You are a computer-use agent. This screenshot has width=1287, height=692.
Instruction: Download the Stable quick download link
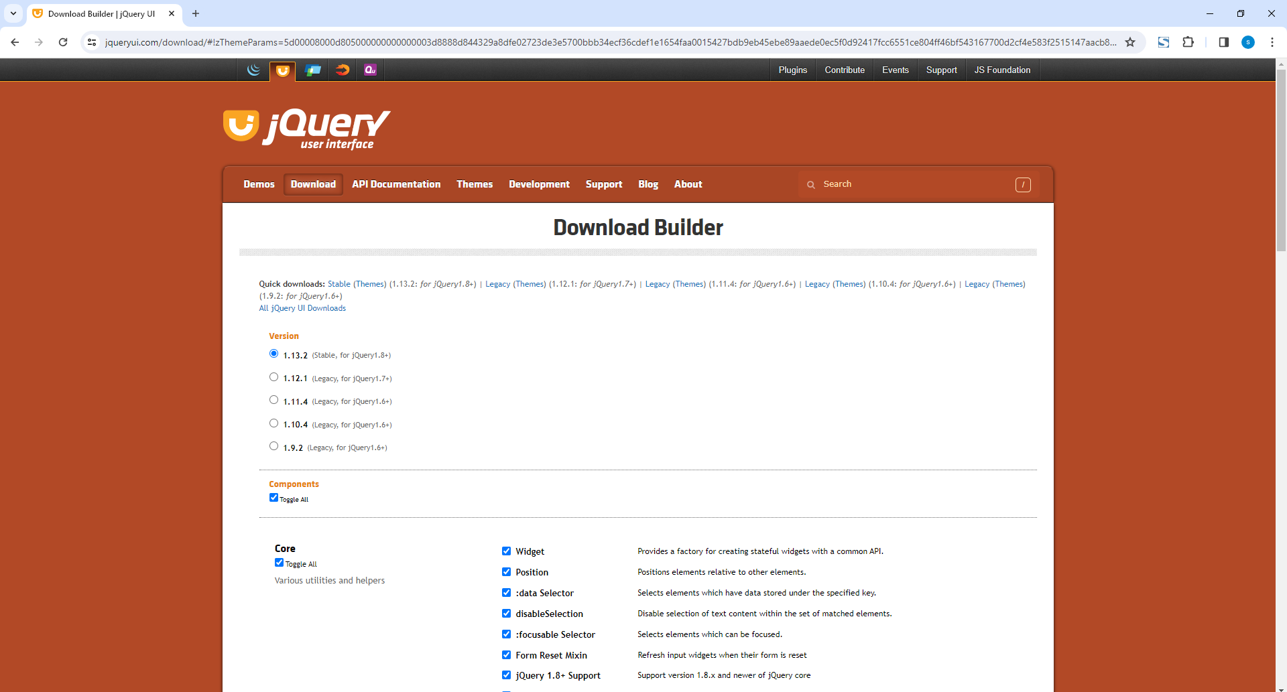tap(339, 284)
